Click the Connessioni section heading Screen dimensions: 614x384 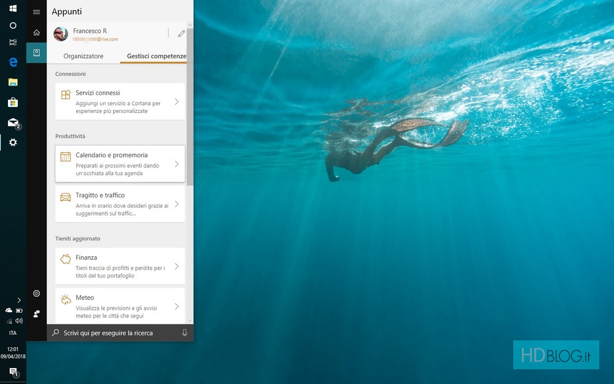(71, 74)
